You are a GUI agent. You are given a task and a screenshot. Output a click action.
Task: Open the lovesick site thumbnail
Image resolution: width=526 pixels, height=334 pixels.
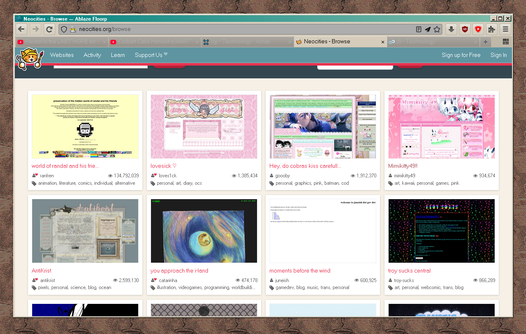pyautogui.click(x=204, y=127)
